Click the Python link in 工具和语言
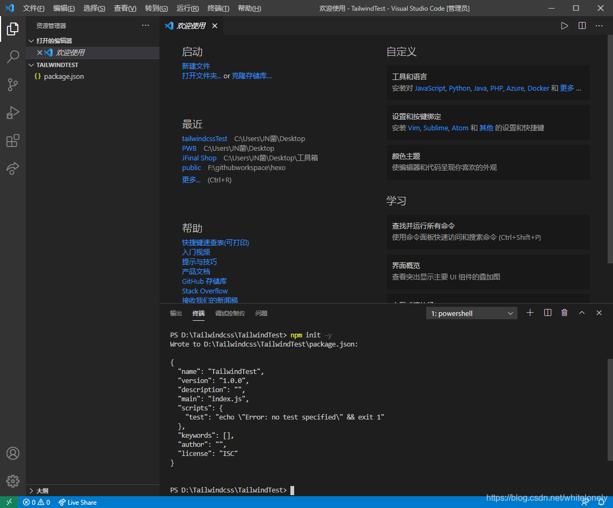This screenshot has width=613, height=508. click(x=459, y=89)
